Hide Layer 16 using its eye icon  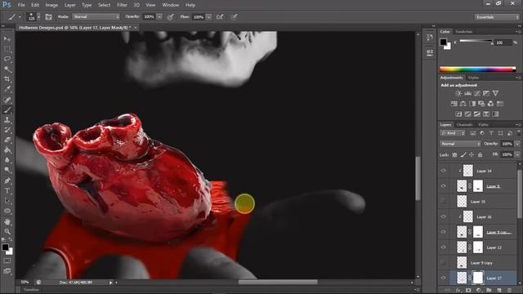(443, 216)
